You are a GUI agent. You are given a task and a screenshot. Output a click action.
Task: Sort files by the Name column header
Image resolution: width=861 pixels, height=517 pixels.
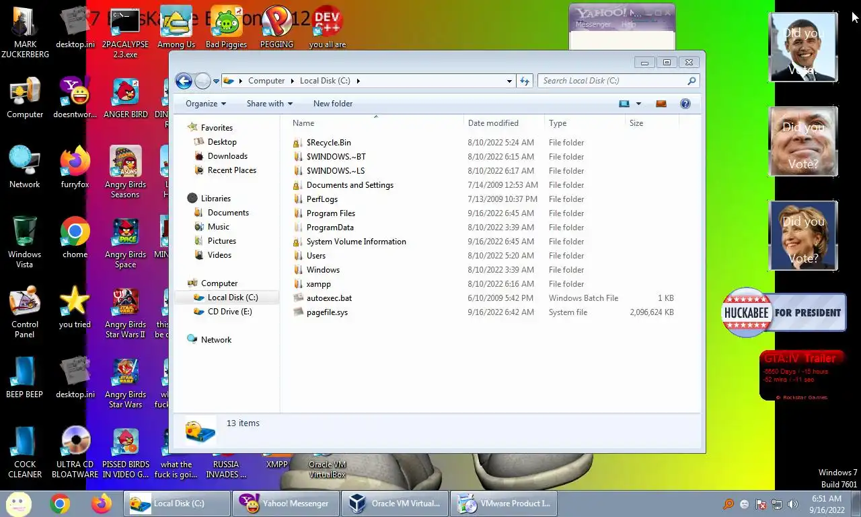[376, 123]
